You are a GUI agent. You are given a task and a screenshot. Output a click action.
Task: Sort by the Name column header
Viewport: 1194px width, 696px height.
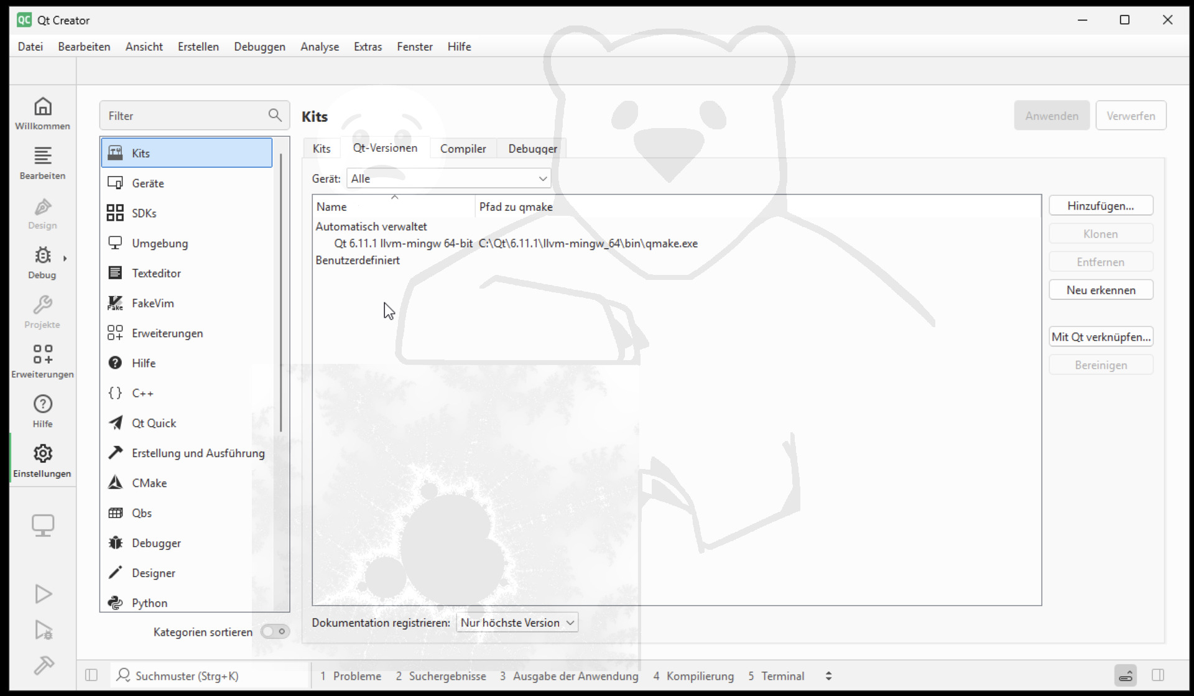[x=394, y=206]
